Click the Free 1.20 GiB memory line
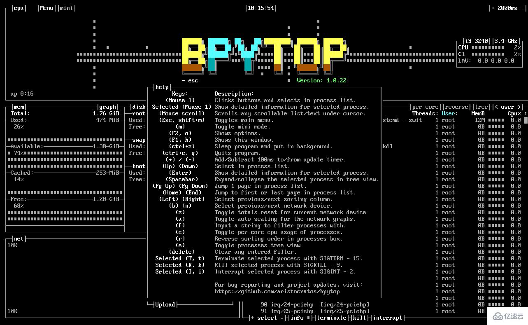The height and width of the screenshot is (325, 528). pyautogui.click(x=65, y=199)
